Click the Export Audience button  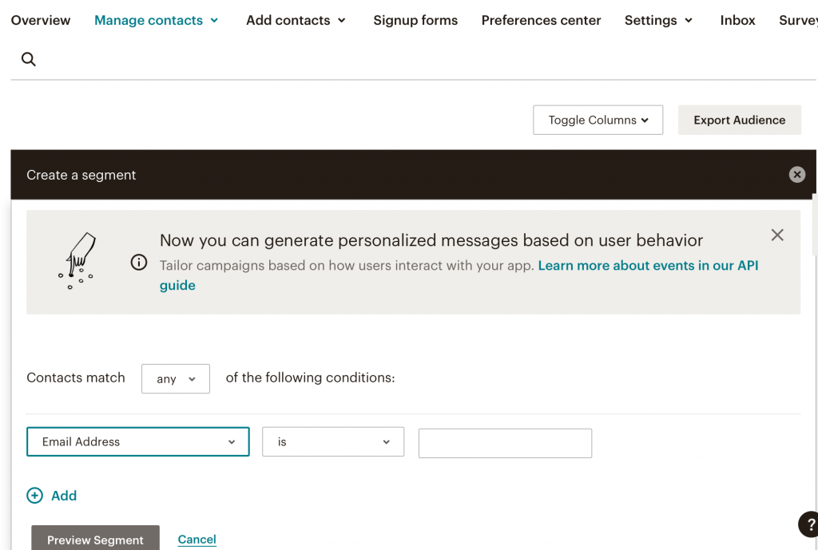pos(739,120)
